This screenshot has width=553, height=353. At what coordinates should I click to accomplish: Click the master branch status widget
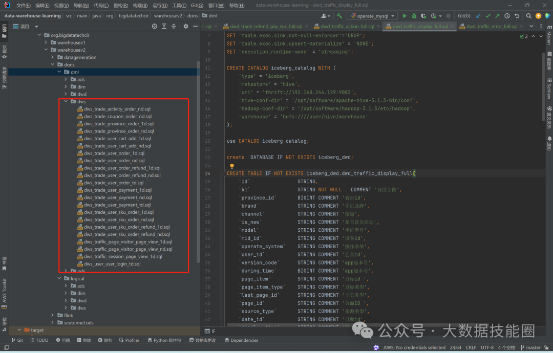tap(533, 347)
